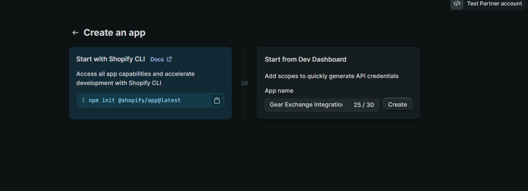Click the "Create an app" page heading
This screenshot has width=528, height=191.
tap(114, 33)
